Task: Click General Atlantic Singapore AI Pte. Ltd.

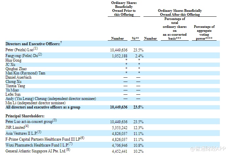Action: [x=36, y=151]
